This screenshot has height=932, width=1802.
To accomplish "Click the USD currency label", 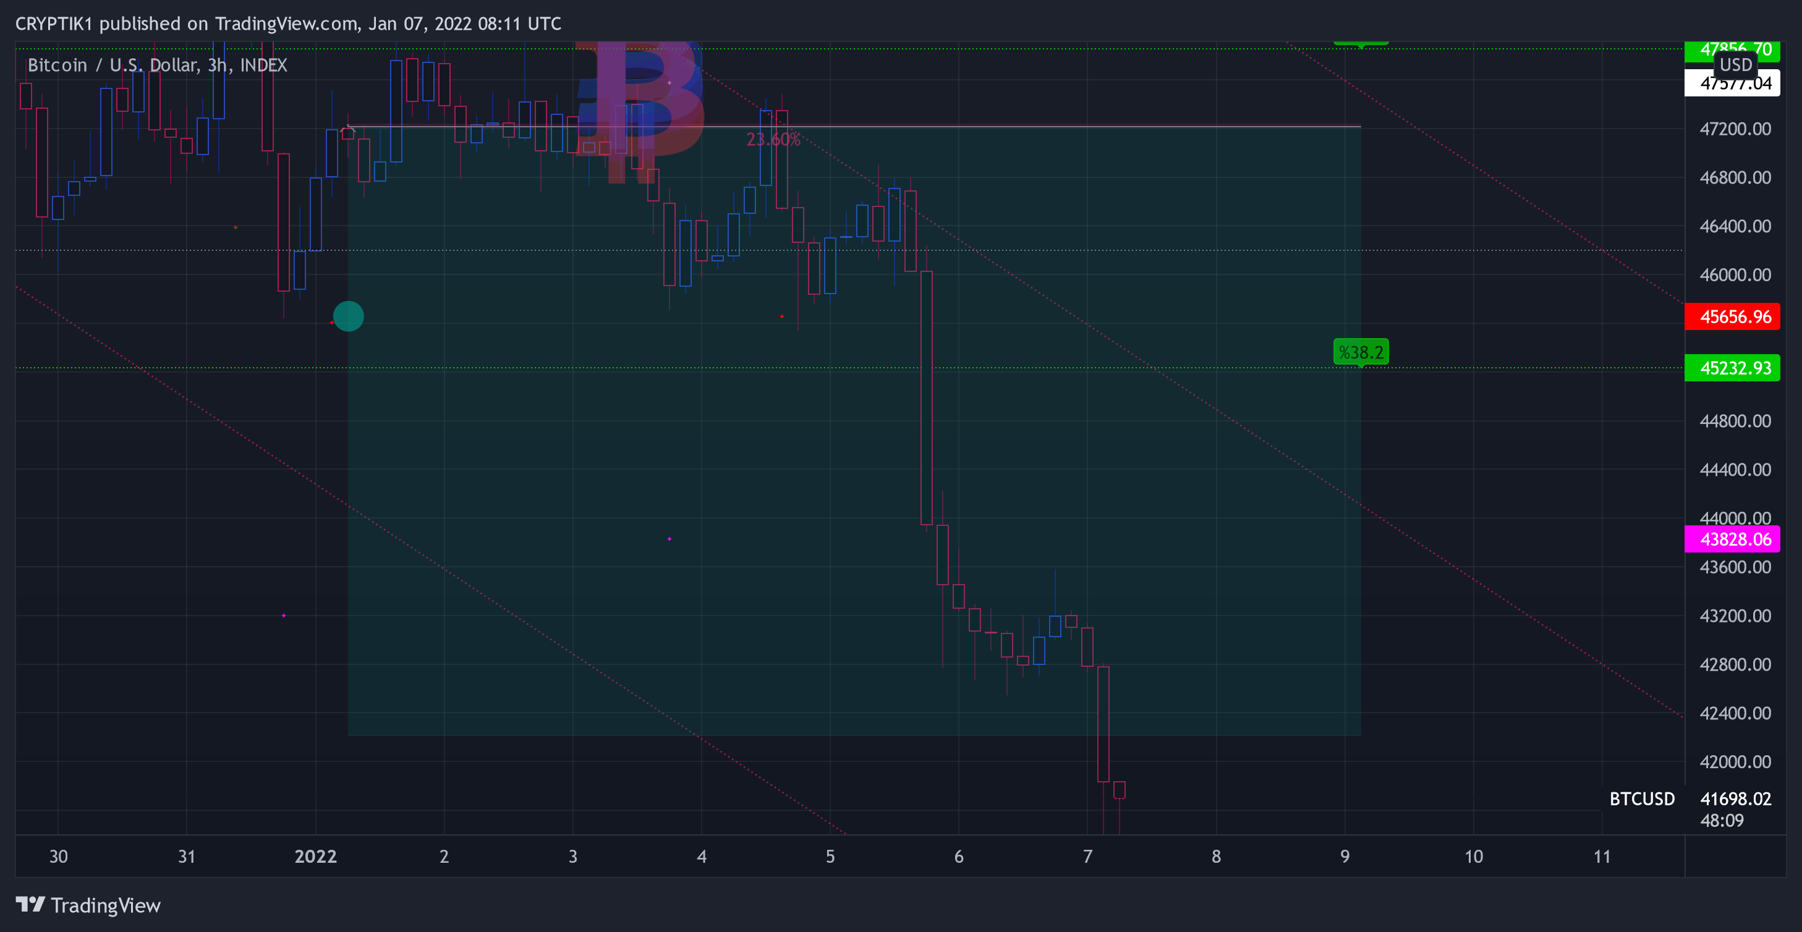I will pyautogui.click(x=1735, y=65).
